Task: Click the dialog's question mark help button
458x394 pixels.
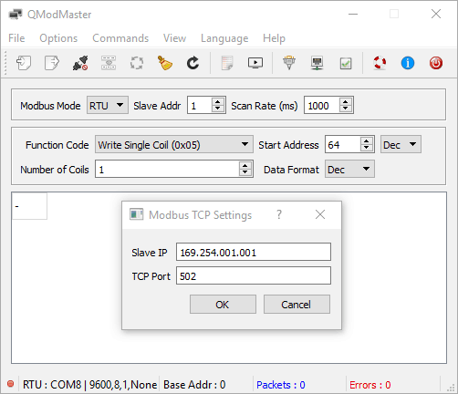Action: pyautogui.click(x=279, y=214)
